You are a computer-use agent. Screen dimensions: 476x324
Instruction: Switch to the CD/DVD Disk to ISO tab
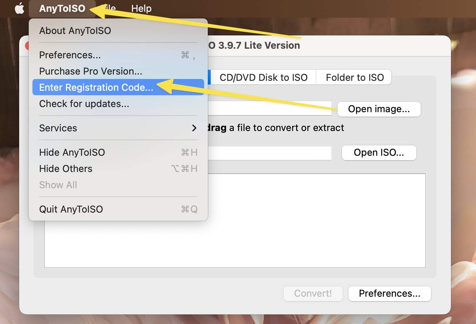coord(263,77)
